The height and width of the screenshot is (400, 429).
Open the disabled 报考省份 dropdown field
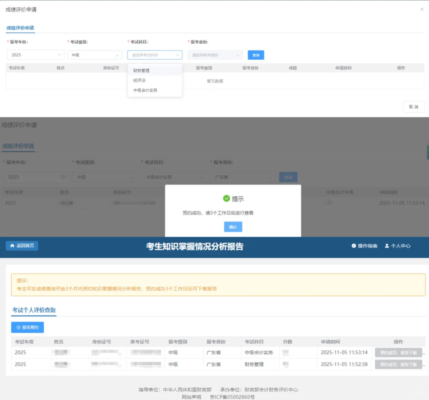[x=215, y=55]
